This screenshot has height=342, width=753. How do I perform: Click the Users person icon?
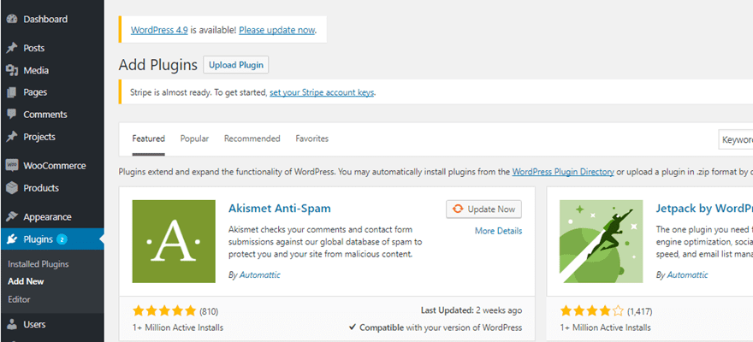[x=12, y=325]
